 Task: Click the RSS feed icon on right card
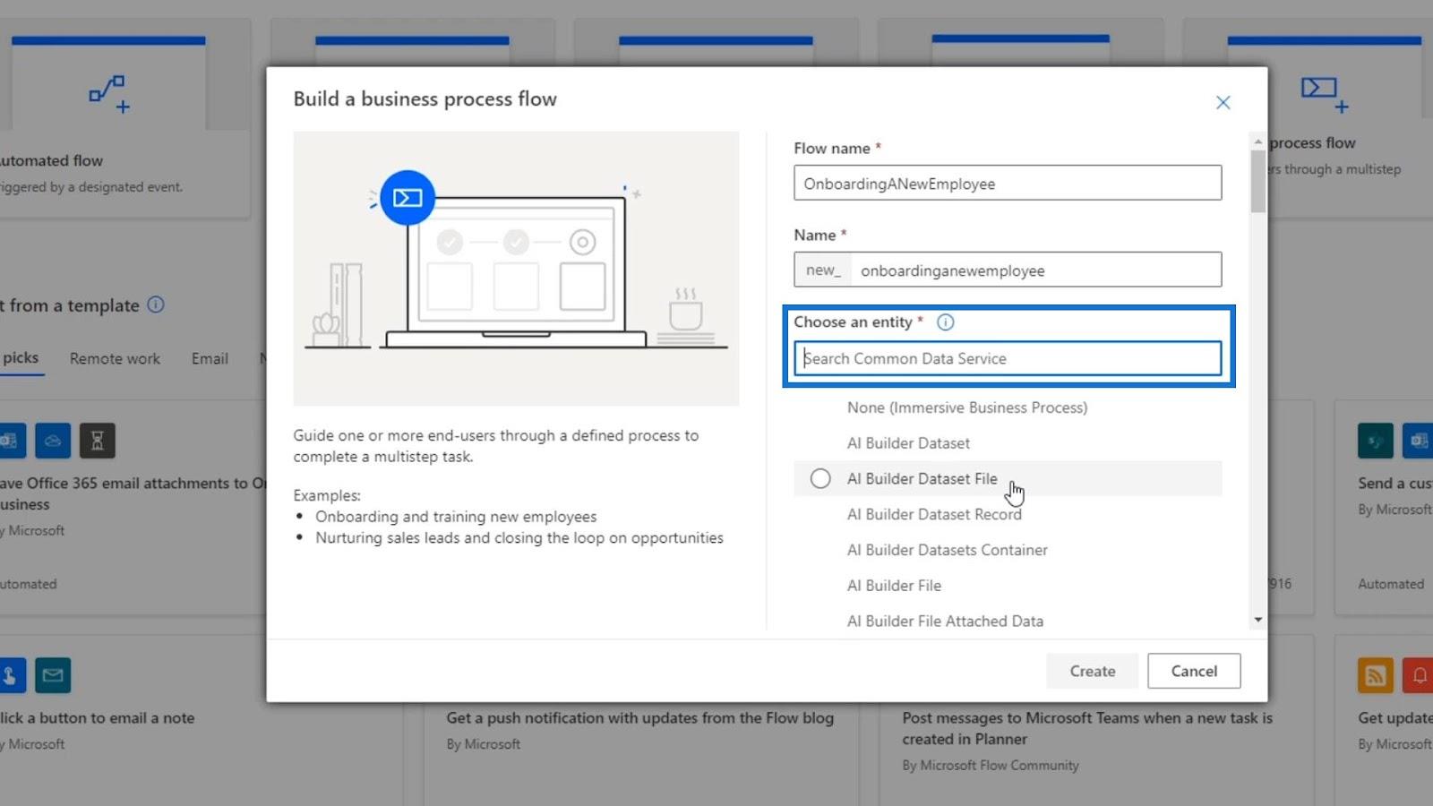[1376, 675]
